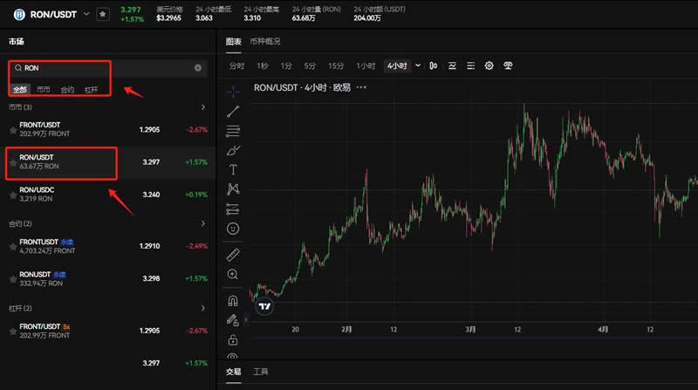Image resolution: width=698 pixels, height=390 pixels.
Task: Toggle favorite star beside RON/USDT header
Action: click(x=103, y=14)
